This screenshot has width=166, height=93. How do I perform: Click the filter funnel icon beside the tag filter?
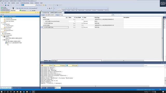click(114, 15)
